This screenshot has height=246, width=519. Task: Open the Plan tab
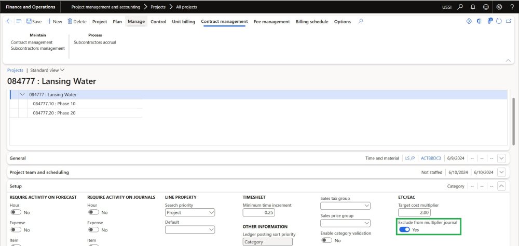pos(117,21)
